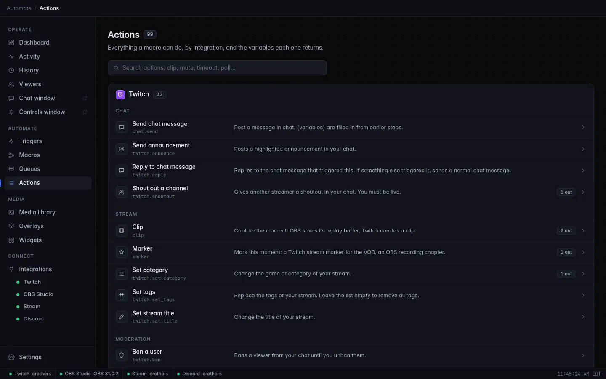
Task: Click the purple Twitch logo icon
Action: click(x=120, y=94)
